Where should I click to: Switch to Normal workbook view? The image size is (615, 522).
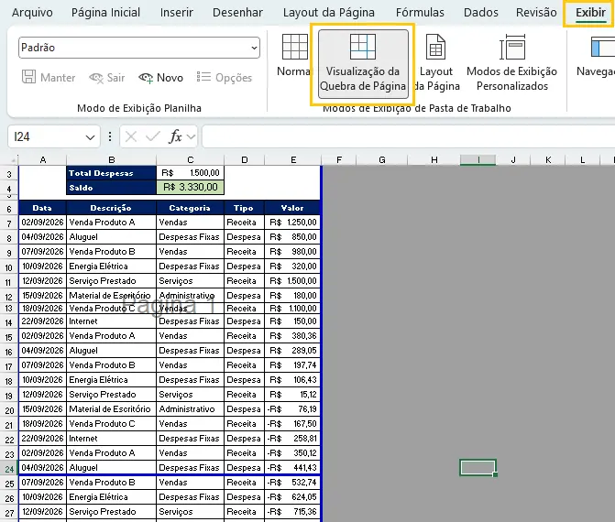pyautogui.click(x=294, y=55)
